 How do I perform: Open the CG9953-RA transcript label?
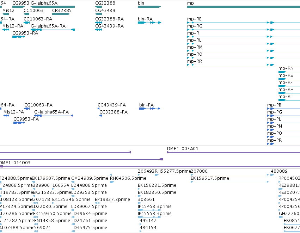click(25, 33)
